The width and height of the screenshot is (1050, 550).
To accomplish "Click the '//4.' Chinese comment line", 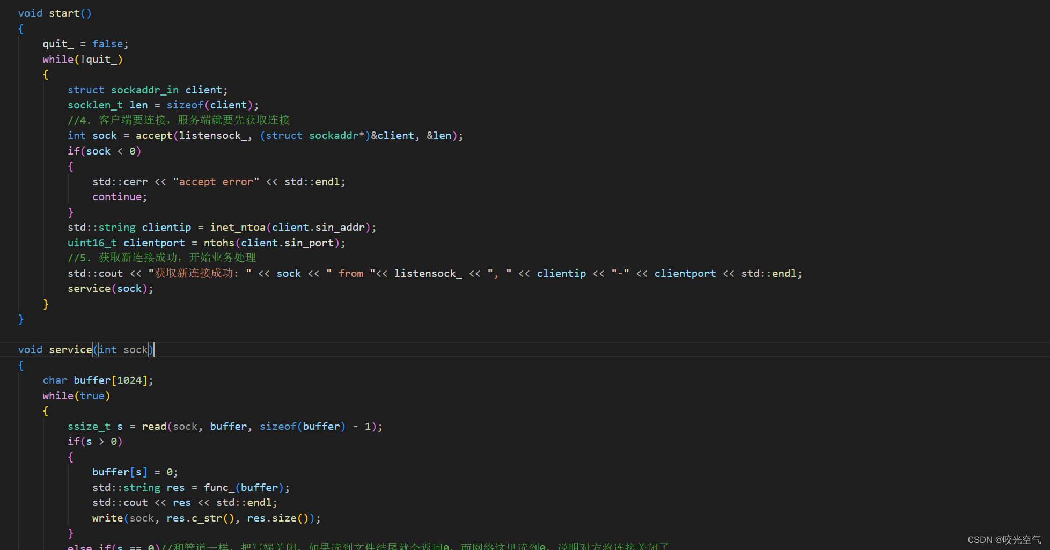I will tap(179, 120).
